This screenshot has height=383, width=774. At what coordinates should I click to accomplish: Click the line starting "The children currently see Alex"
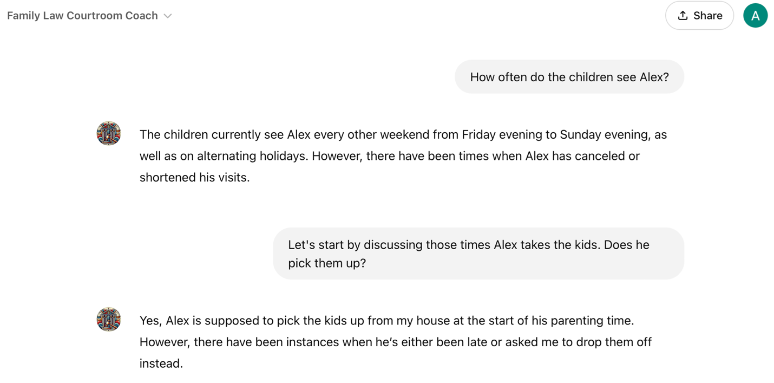pos(403,134)
